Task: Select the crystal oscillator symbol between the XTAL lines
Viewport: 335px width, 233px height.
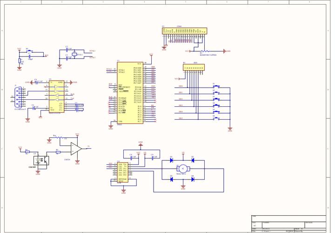Action: [74, 54]
